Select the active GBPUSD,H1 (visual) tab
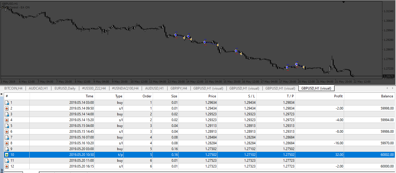This screenshot has width=396, height=173. click(x=317, y=88)
